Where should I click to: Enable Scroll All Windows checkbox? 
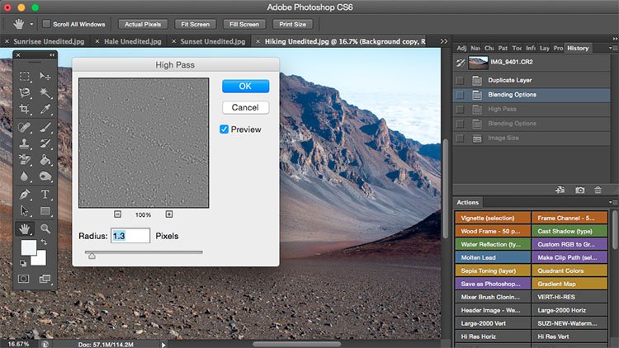pos(46,24)
